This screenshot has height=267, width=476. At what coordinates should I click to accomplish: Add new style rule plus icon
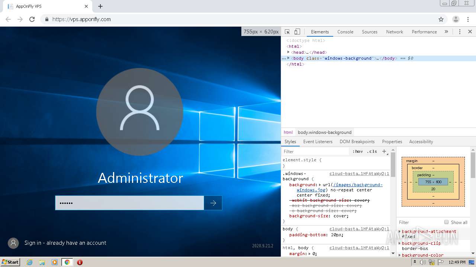tap(385, 151)
